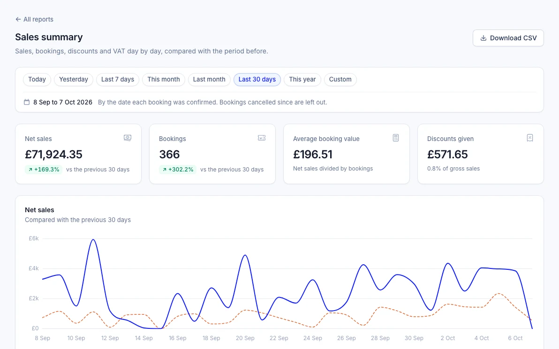Click the +169.3% change badge
559x349 pixels.
point(44,170)
